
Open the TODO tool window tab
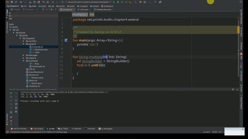63,129
